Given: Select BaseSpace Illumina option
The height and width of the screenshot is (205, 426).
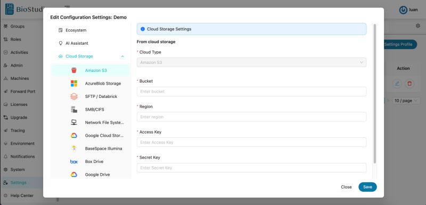Looking at the screenshot, I should pos(90,149).
